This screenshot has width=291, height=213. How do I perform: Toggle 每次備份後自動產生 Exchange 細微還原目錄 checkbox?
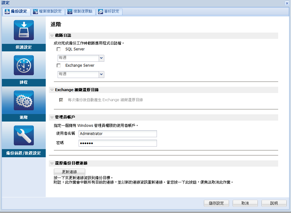pos(61,100)
